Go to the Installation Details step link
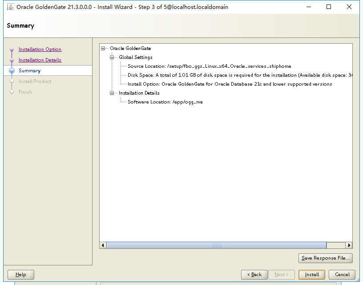This screenshot has height=285, width=363. pos(40,60)
